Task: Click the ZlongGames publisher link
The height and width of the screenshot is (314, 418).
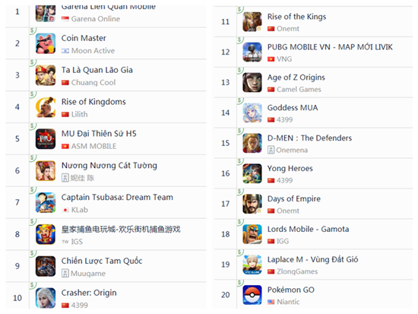Action: coord(297,271)
